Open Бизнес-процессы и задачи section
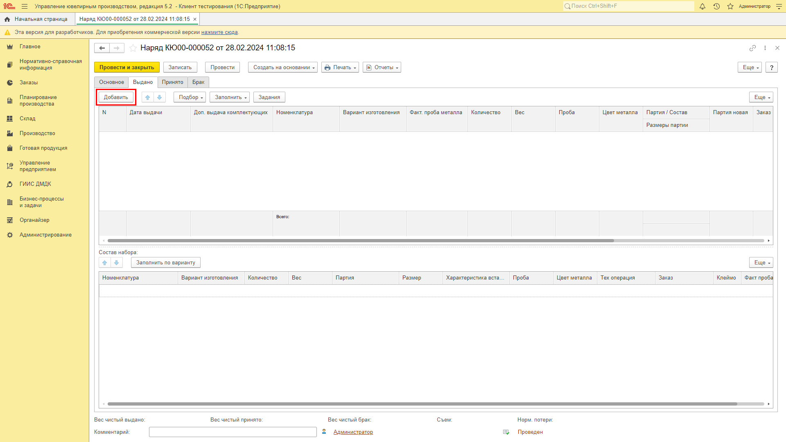Viewport: 786px width, 442px height. [x=44, y=202]
